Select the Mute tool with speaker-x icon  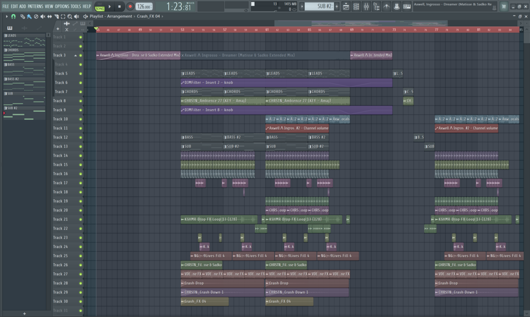click(43, 16)
